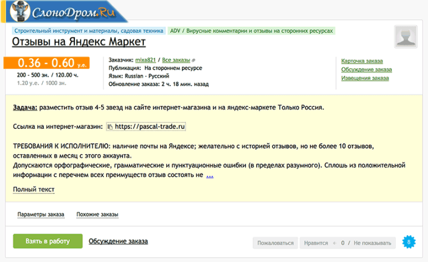
Task: Click the copy icon before pascal-trade.ru link
Action: click(110, 127)
